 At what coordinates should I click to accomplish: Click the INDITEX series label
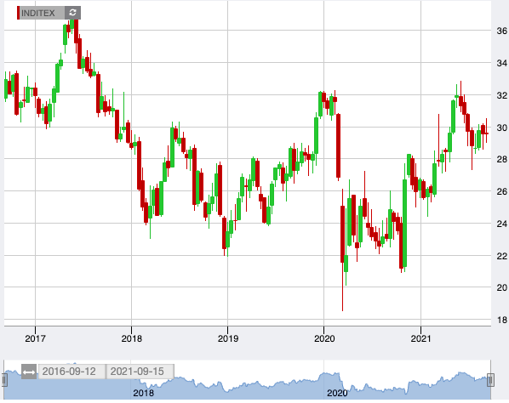38,13
